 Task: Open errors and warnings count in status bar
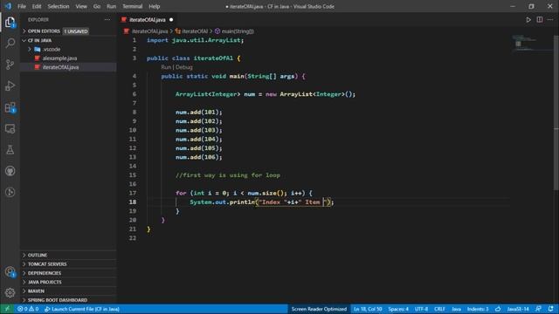[28, 309]
